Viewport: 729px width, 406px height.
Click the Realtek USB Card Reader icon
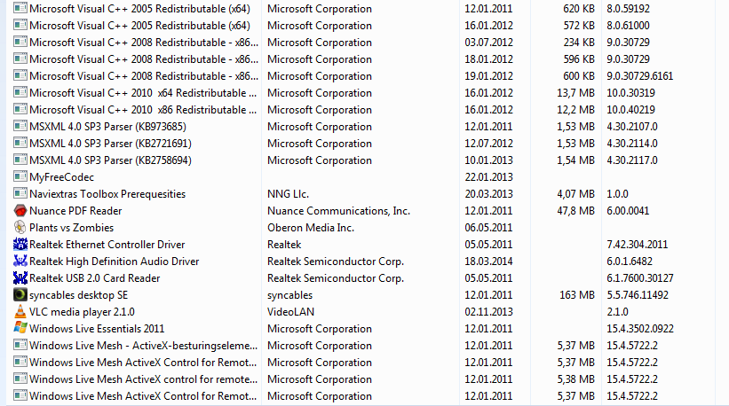[20, 278]
